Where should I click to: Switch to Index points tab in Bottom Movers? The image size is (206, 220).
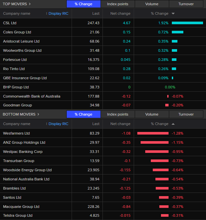pyautogui.click(x=118, y=114)
